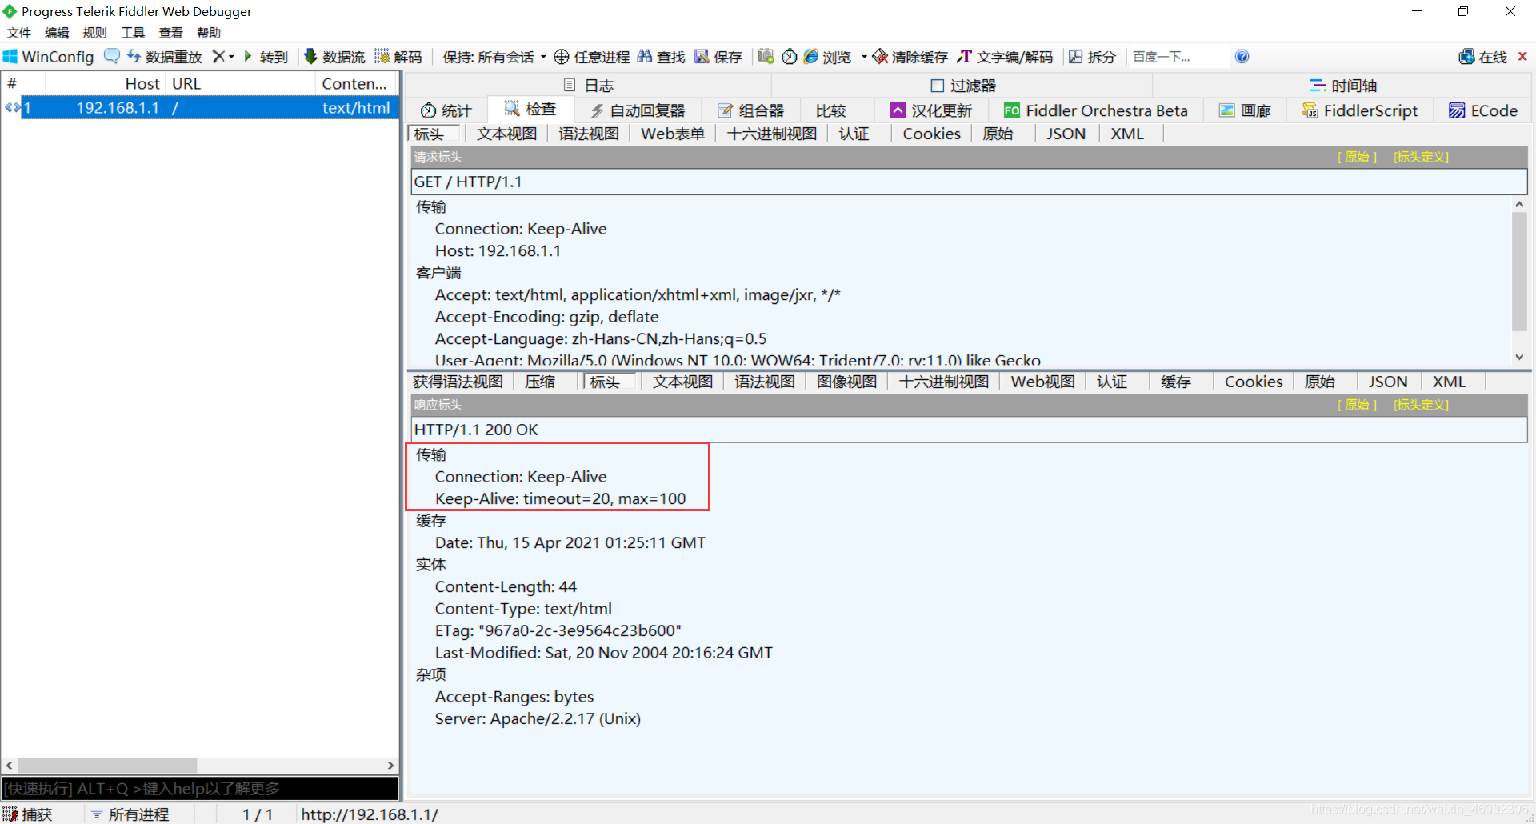Switch to the 日志 tab

click(x=588, y=86)
